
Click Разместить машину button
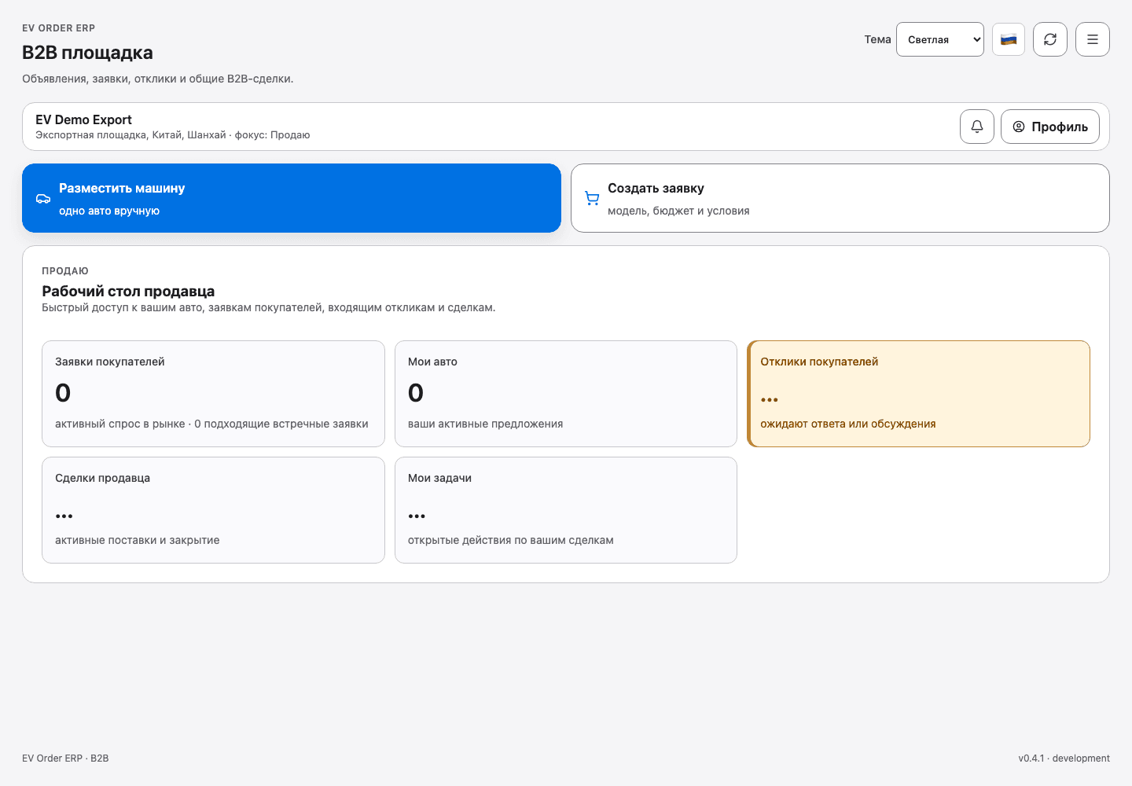point(292,198)
